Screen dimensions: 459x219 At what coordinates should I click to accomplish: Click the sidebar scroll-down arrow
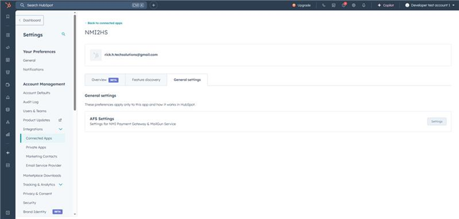(75, 214)
